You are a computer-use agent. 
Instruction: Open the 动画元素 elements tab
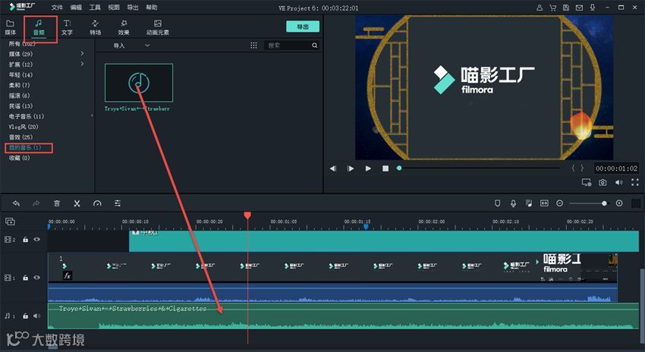[158, 27]
